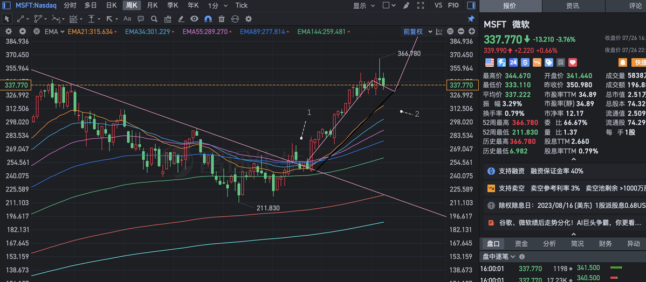646x282 pixels.
Task: Reset chart zoom with equal-sign icon
Action: 450,32
